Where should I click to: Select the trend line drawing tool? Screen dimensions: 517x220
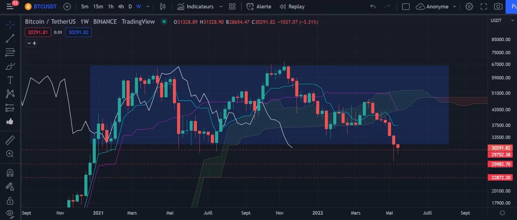click(x=10, y=38)
